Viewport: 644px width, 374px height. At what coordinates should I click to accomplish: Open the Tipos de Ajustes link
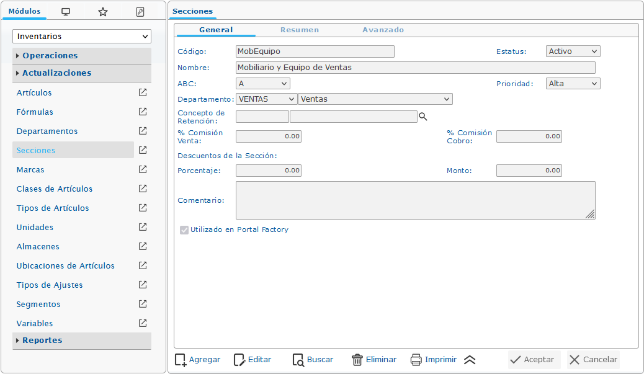point(49,285)
